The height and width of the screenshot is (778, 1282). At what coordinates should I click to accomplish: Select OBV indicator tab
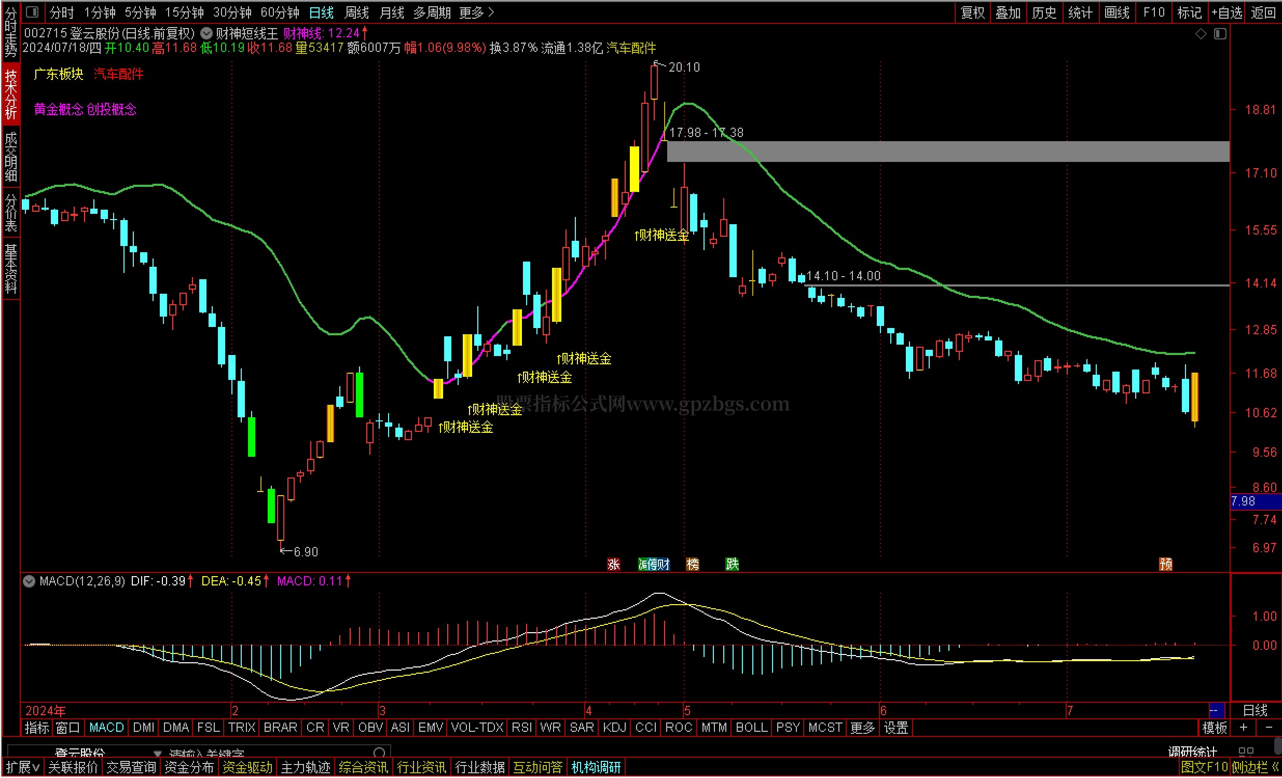point(370,728)
